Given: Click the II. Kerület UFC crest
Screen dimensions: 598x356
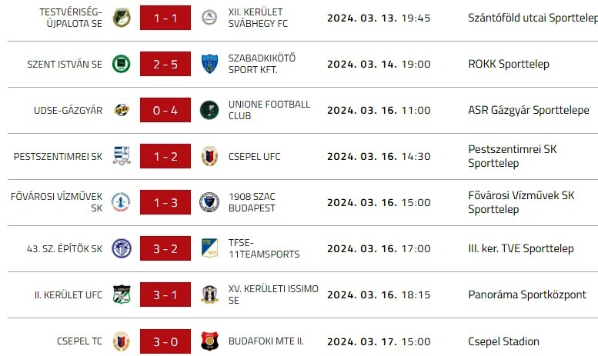Looking at the screenshot, I should click(x=121, y=294).
